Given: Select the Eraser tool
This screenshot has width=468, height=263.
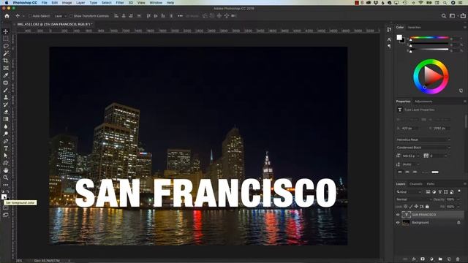Looking at the screenshot, I should [x=6, y=112].
